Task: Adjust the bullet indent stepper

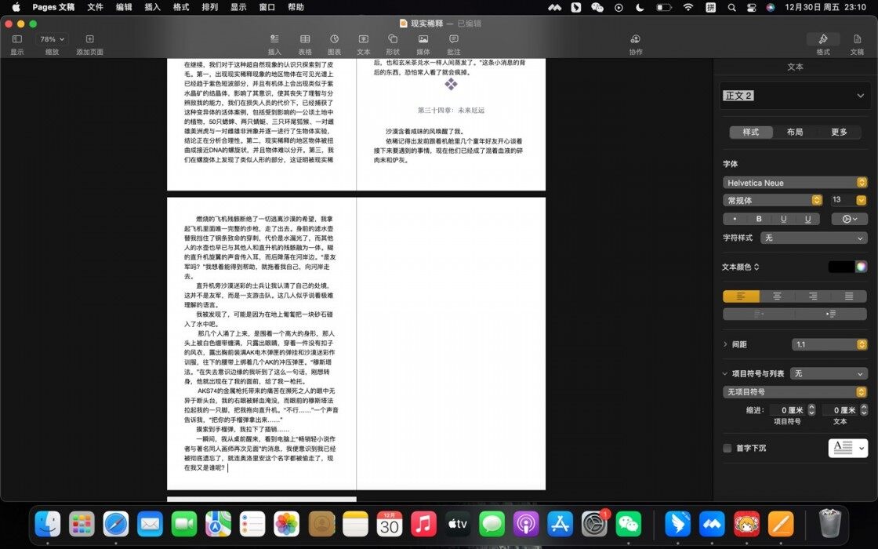Action: tap(811, 410)
